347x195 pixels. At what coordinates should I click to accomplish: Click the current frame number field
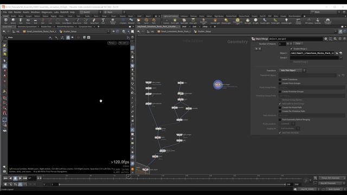click(x=32, y=178)
